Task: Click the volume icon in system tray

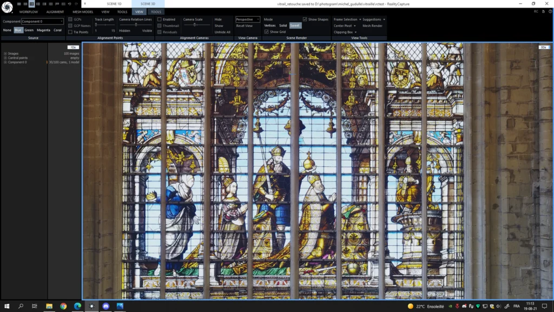Action: point(498,307)
